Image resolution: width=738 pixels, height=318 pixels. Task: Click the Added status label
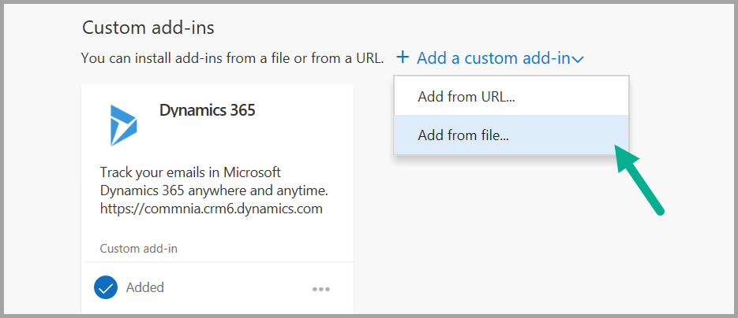[x=145, y=287]
